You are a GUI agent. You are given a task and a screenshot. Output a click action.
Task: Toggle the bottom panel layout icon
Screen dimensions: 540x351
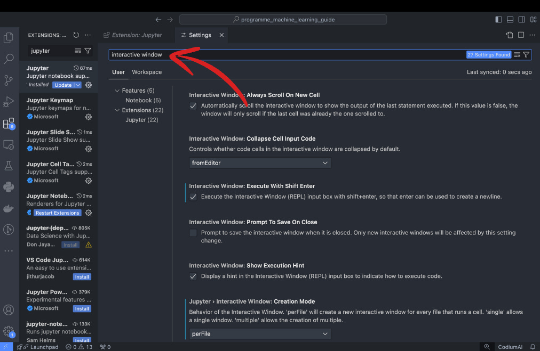(x=510, y=20)
